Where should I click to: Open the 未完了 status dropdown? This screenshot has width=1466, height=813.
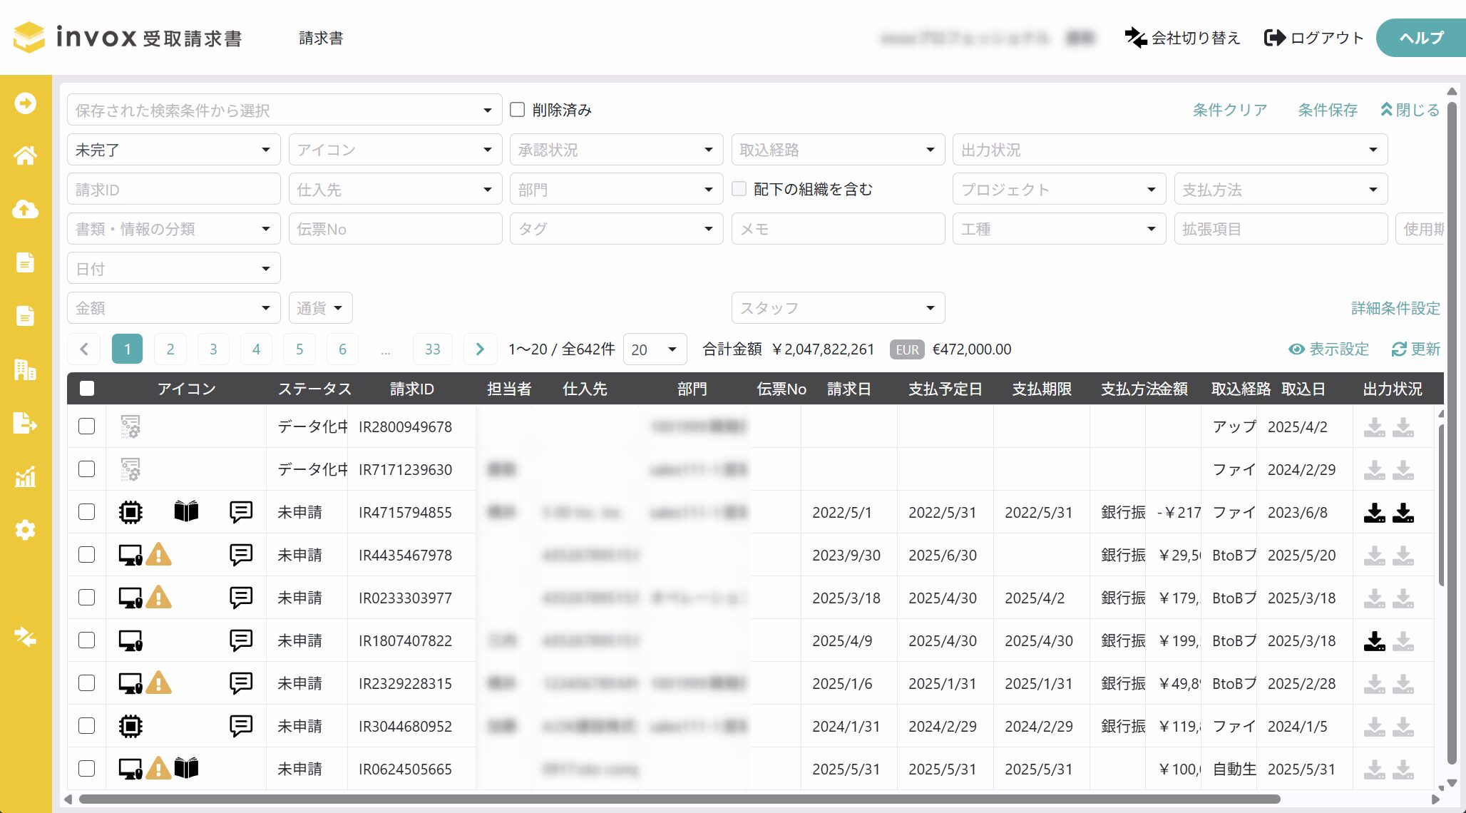click(173, 150)
